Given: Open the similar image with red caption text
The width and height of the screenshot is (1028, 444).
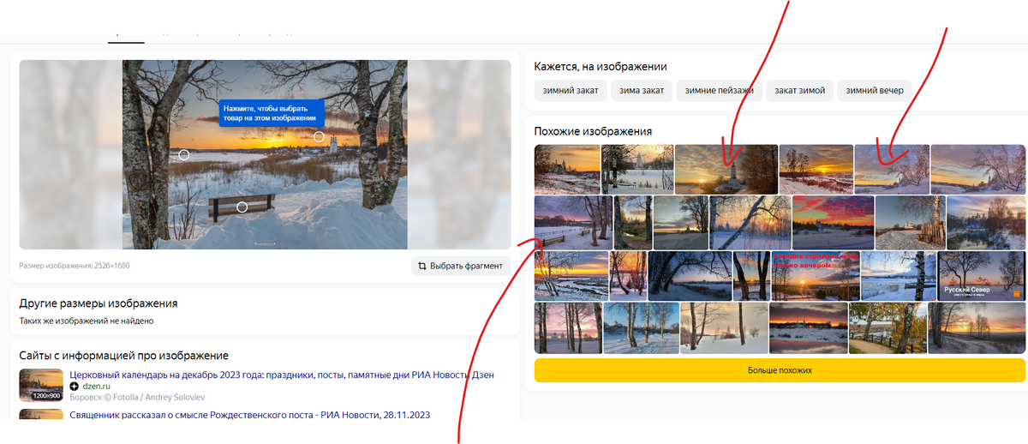Looking at the screenshot, I should (x=816, y=275).
